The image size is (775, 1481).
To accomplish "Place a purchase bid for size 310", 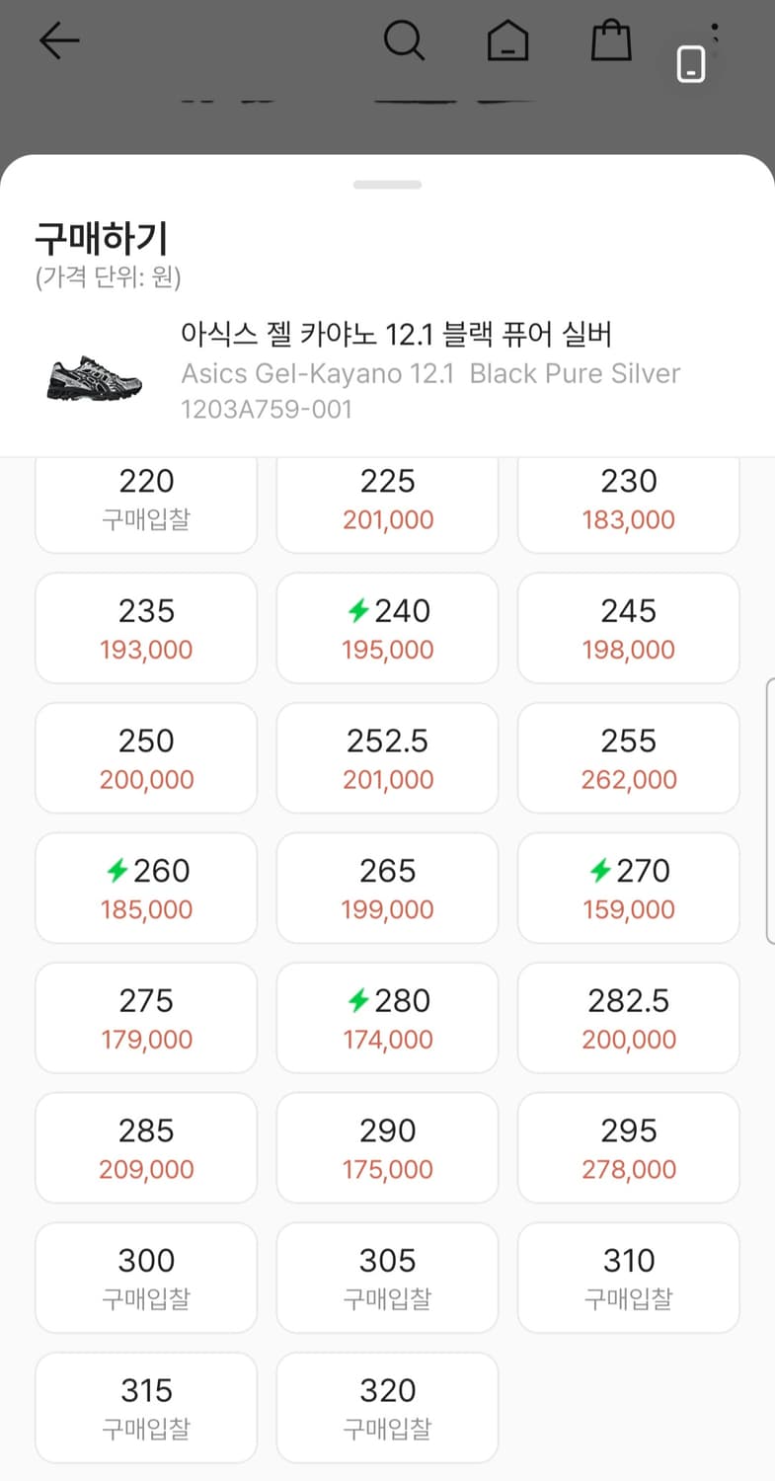I will (x=628, y=1278).
